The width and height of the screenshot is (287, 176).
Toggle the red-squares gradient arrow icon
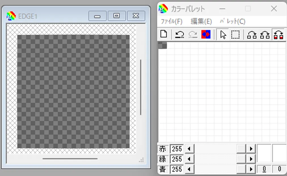click(x=278, y=35)
